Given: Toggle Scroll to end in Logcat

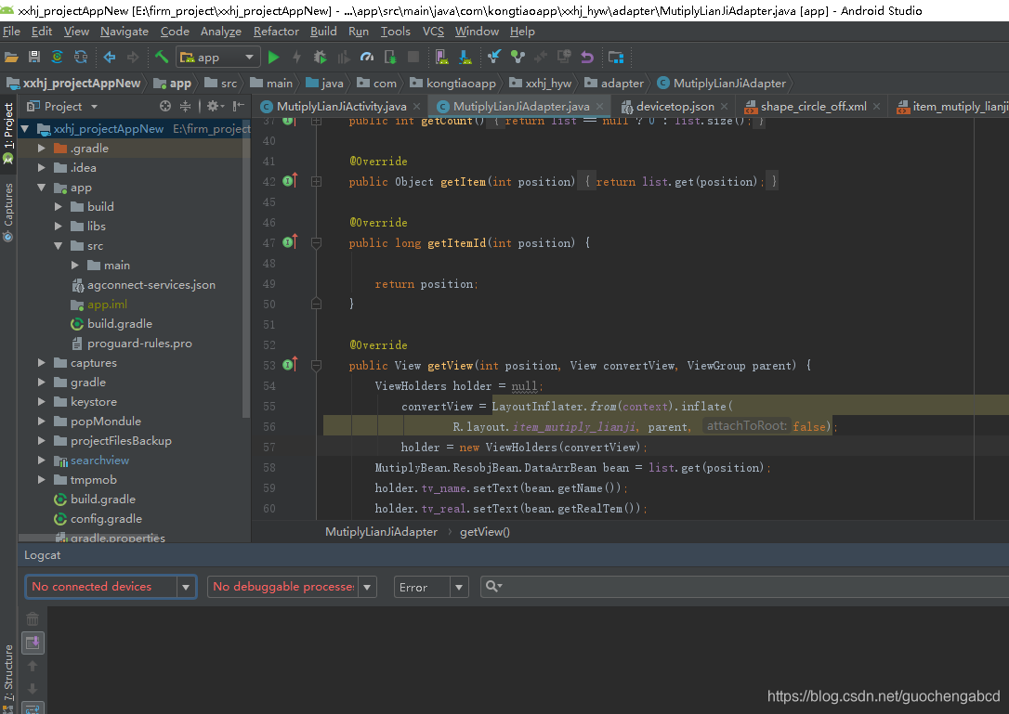Looking at the screenshot, I should pyautogui.click(x=33, y=642).
